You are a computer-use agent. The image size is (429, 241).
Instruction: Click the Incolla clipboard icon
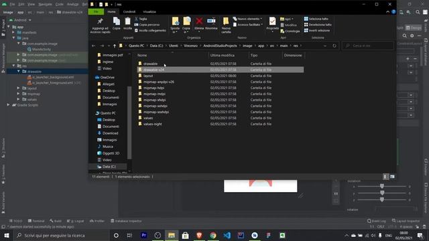[127, 23]
